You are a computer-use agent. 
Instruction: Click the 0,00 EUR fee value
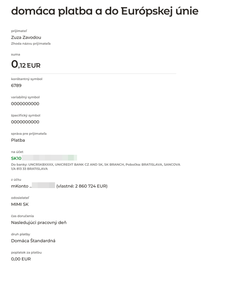(21, 259)
